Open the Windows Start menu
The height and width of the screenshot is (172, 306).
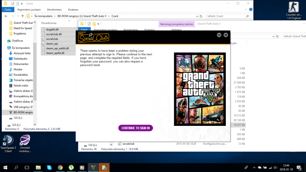point(5,167)
